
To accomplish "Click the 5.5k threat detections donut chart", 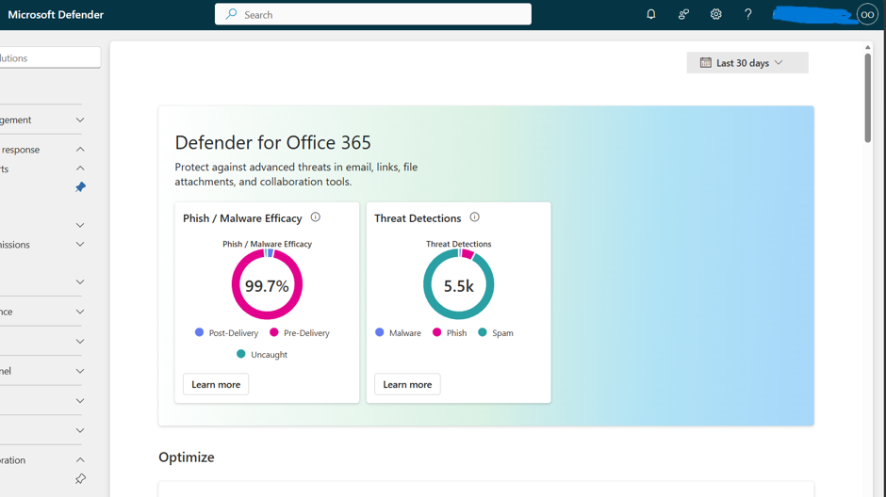I will point(458,284).
